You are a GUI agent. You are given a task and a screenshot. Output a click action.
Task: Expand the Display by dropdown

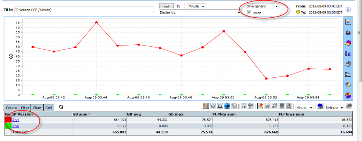click(x=200, y=12)
